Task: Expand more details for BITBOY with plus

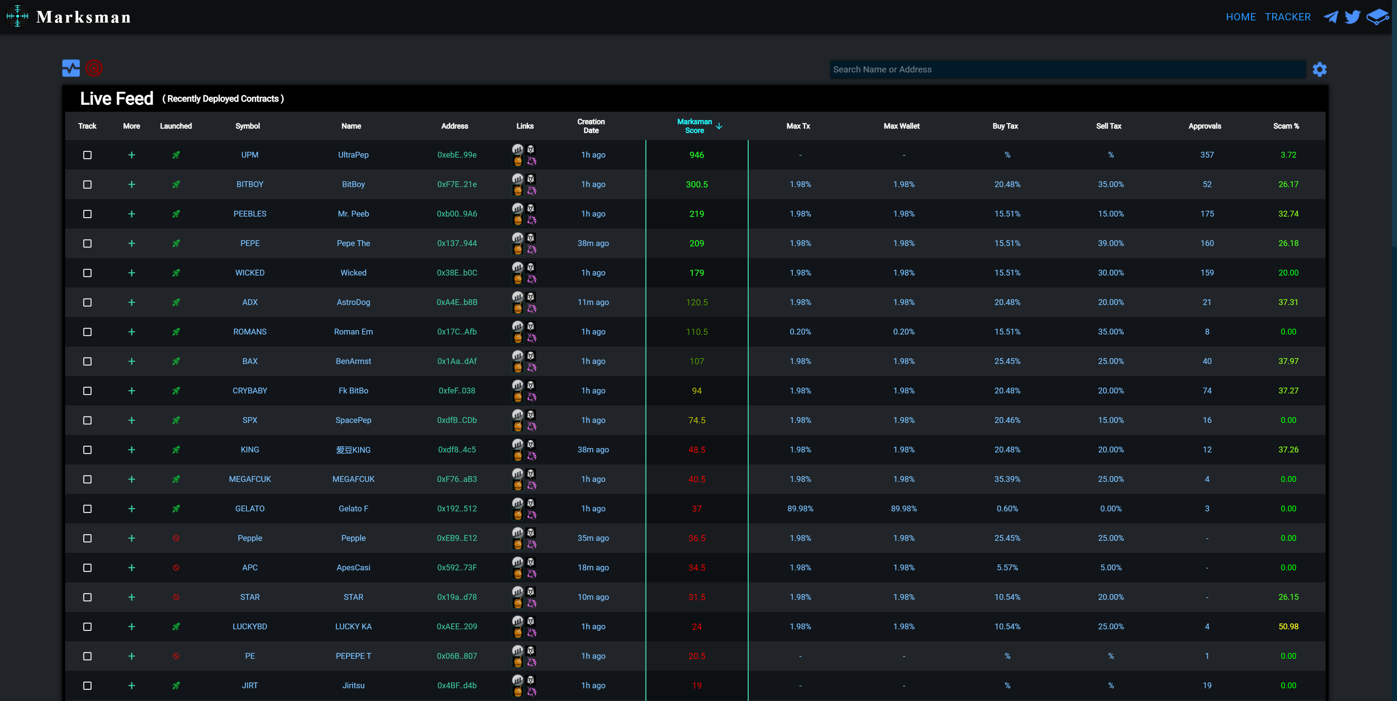Action: point(131,184)
